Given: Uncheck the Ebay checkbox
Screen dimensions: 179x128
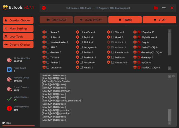Looking at the screenshot, I should [x=139, y=42].
